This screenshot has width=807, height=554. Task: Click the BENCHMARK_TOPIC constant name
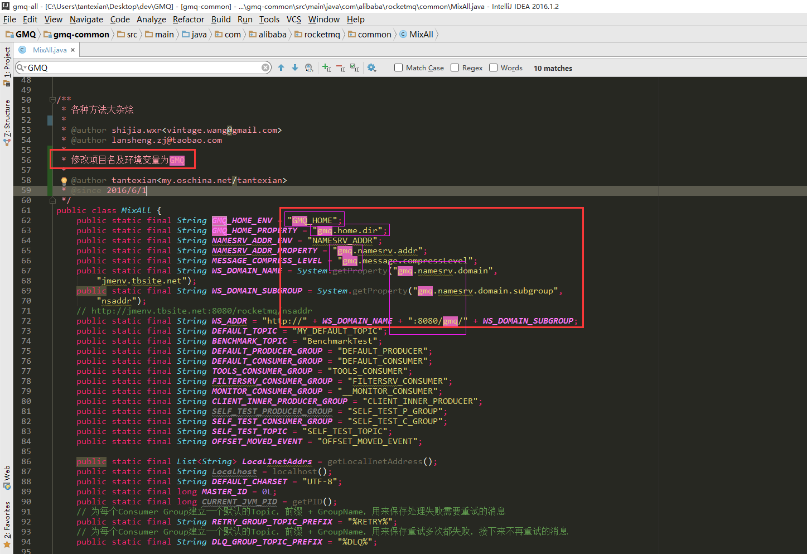click(x=249, y=341)
